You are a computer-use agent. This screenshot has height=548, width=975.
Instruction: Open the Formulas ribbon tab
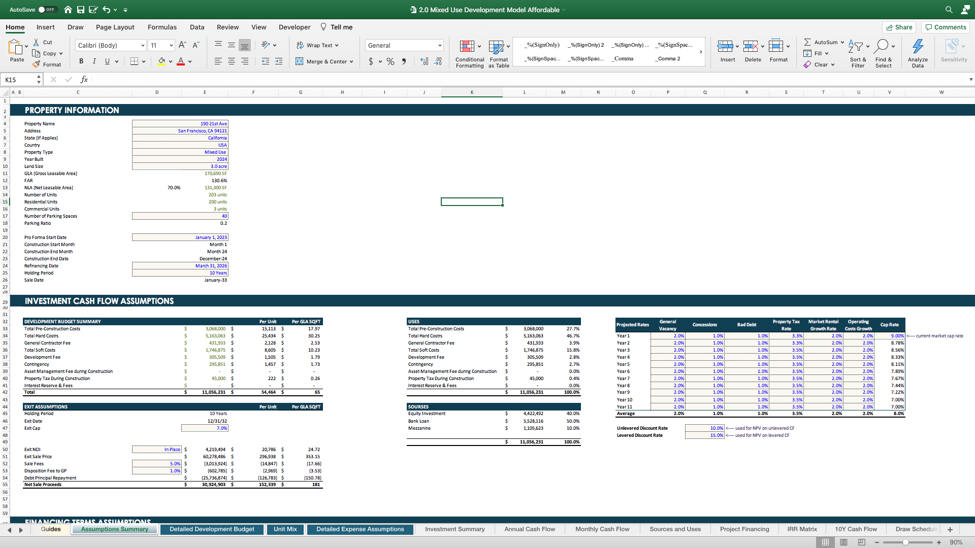coord(162,27)
